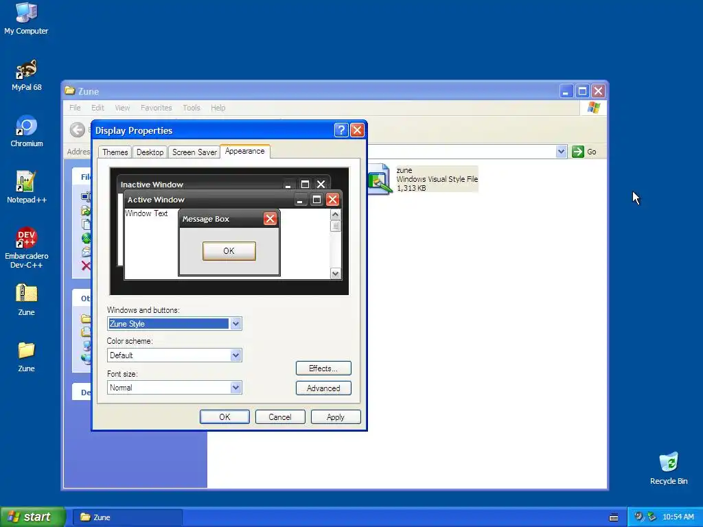Switch to the Screen Saver tab
The width and height of the screenshot is (703, 527).
tap(194, 152)
